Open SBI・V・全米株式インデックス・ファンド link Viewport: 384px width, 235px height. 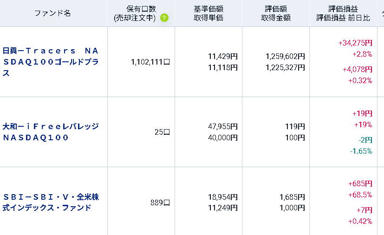tap(51, 202)
